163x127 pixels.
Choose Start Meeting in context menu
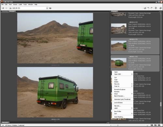click(123, 117)
